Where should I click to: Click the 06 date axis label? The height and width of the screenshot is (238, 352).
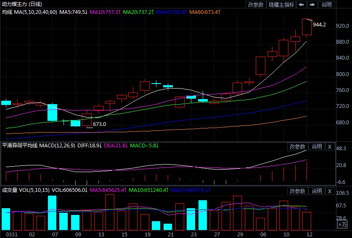(x=263, y=235)
